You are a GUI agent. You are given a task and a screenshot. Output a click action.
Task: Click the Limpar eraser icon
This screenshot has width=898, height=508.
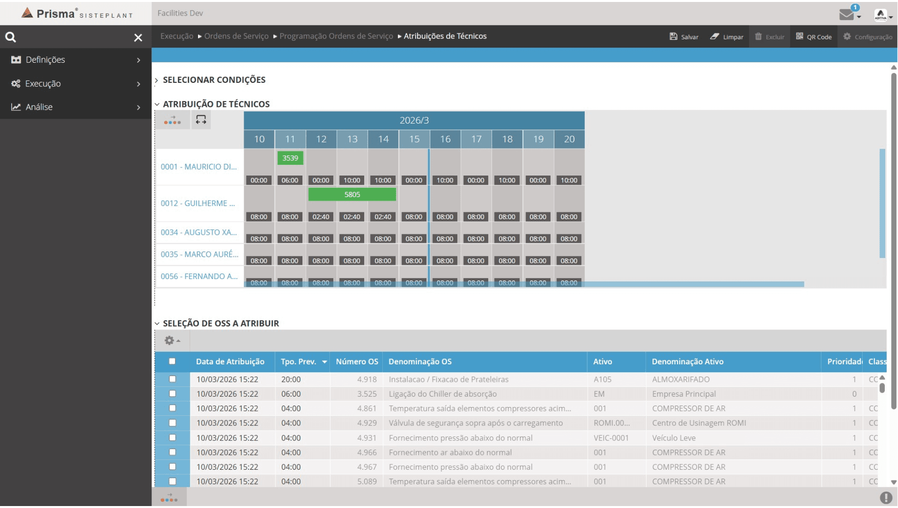click(714, 37)
